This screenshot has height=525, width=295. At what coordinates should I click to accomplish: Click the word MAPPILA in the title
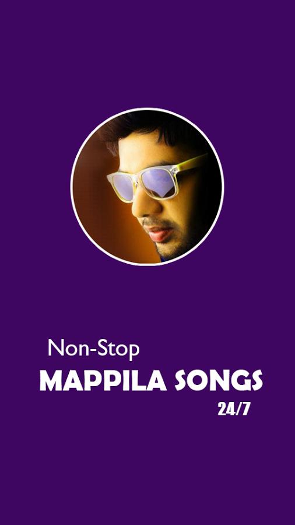pos(103,381)
